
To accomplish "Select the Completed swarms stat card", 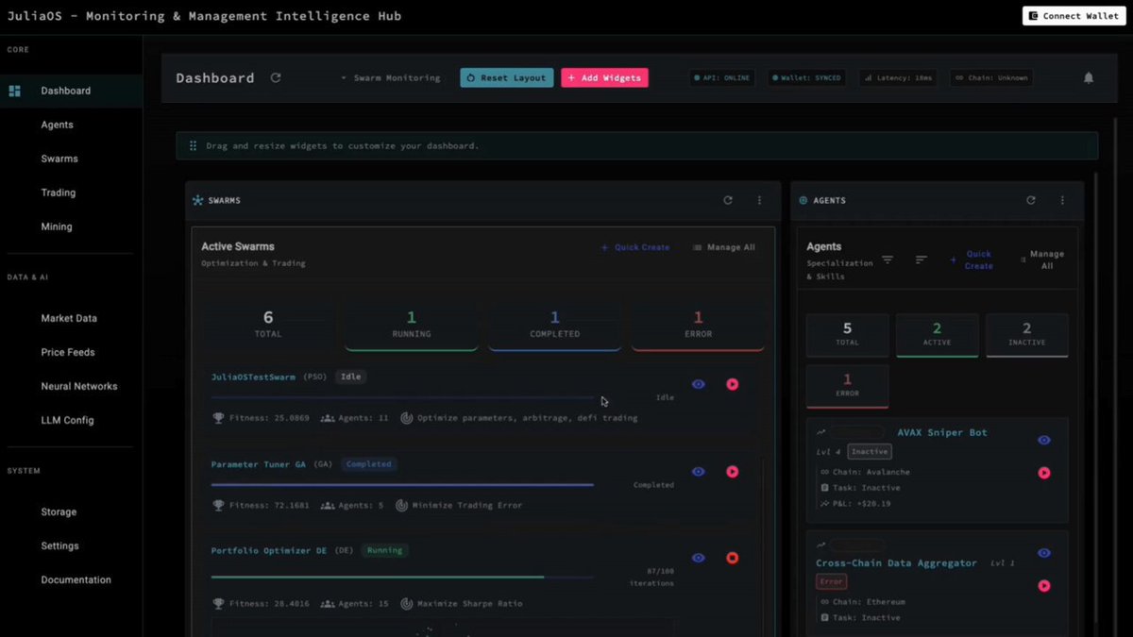I will 555,326.
